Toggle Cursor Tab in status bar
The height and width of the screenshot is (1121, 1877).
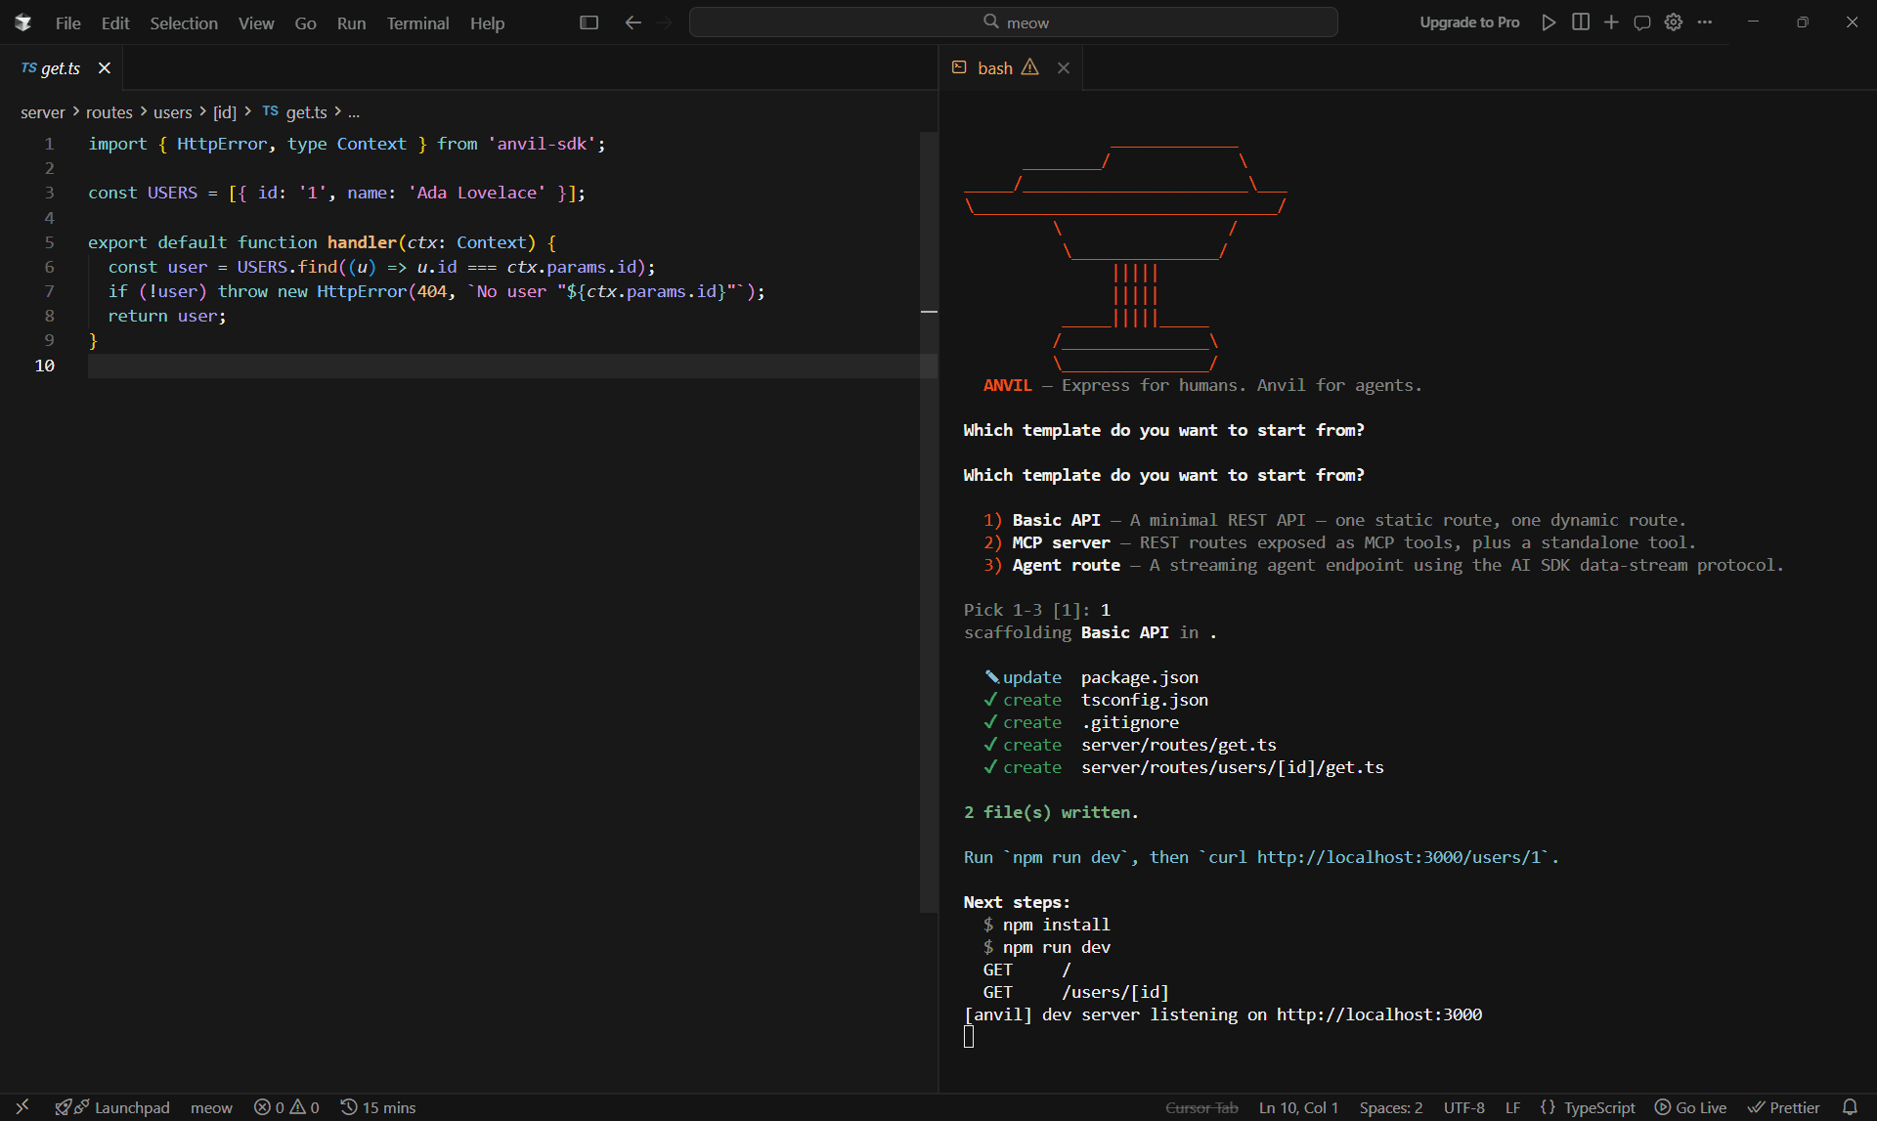pyautogui.click(x=1201, y=1107)
